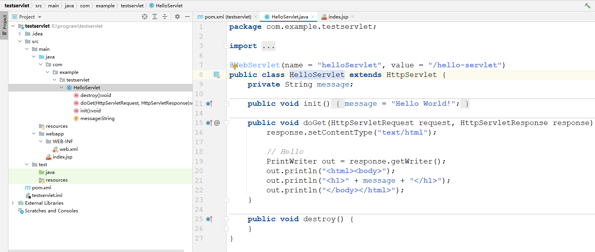Image resolution: width=595 pixels, height=252 pixels.
Task: Expand External Libraries node
Action: [13, 203]
